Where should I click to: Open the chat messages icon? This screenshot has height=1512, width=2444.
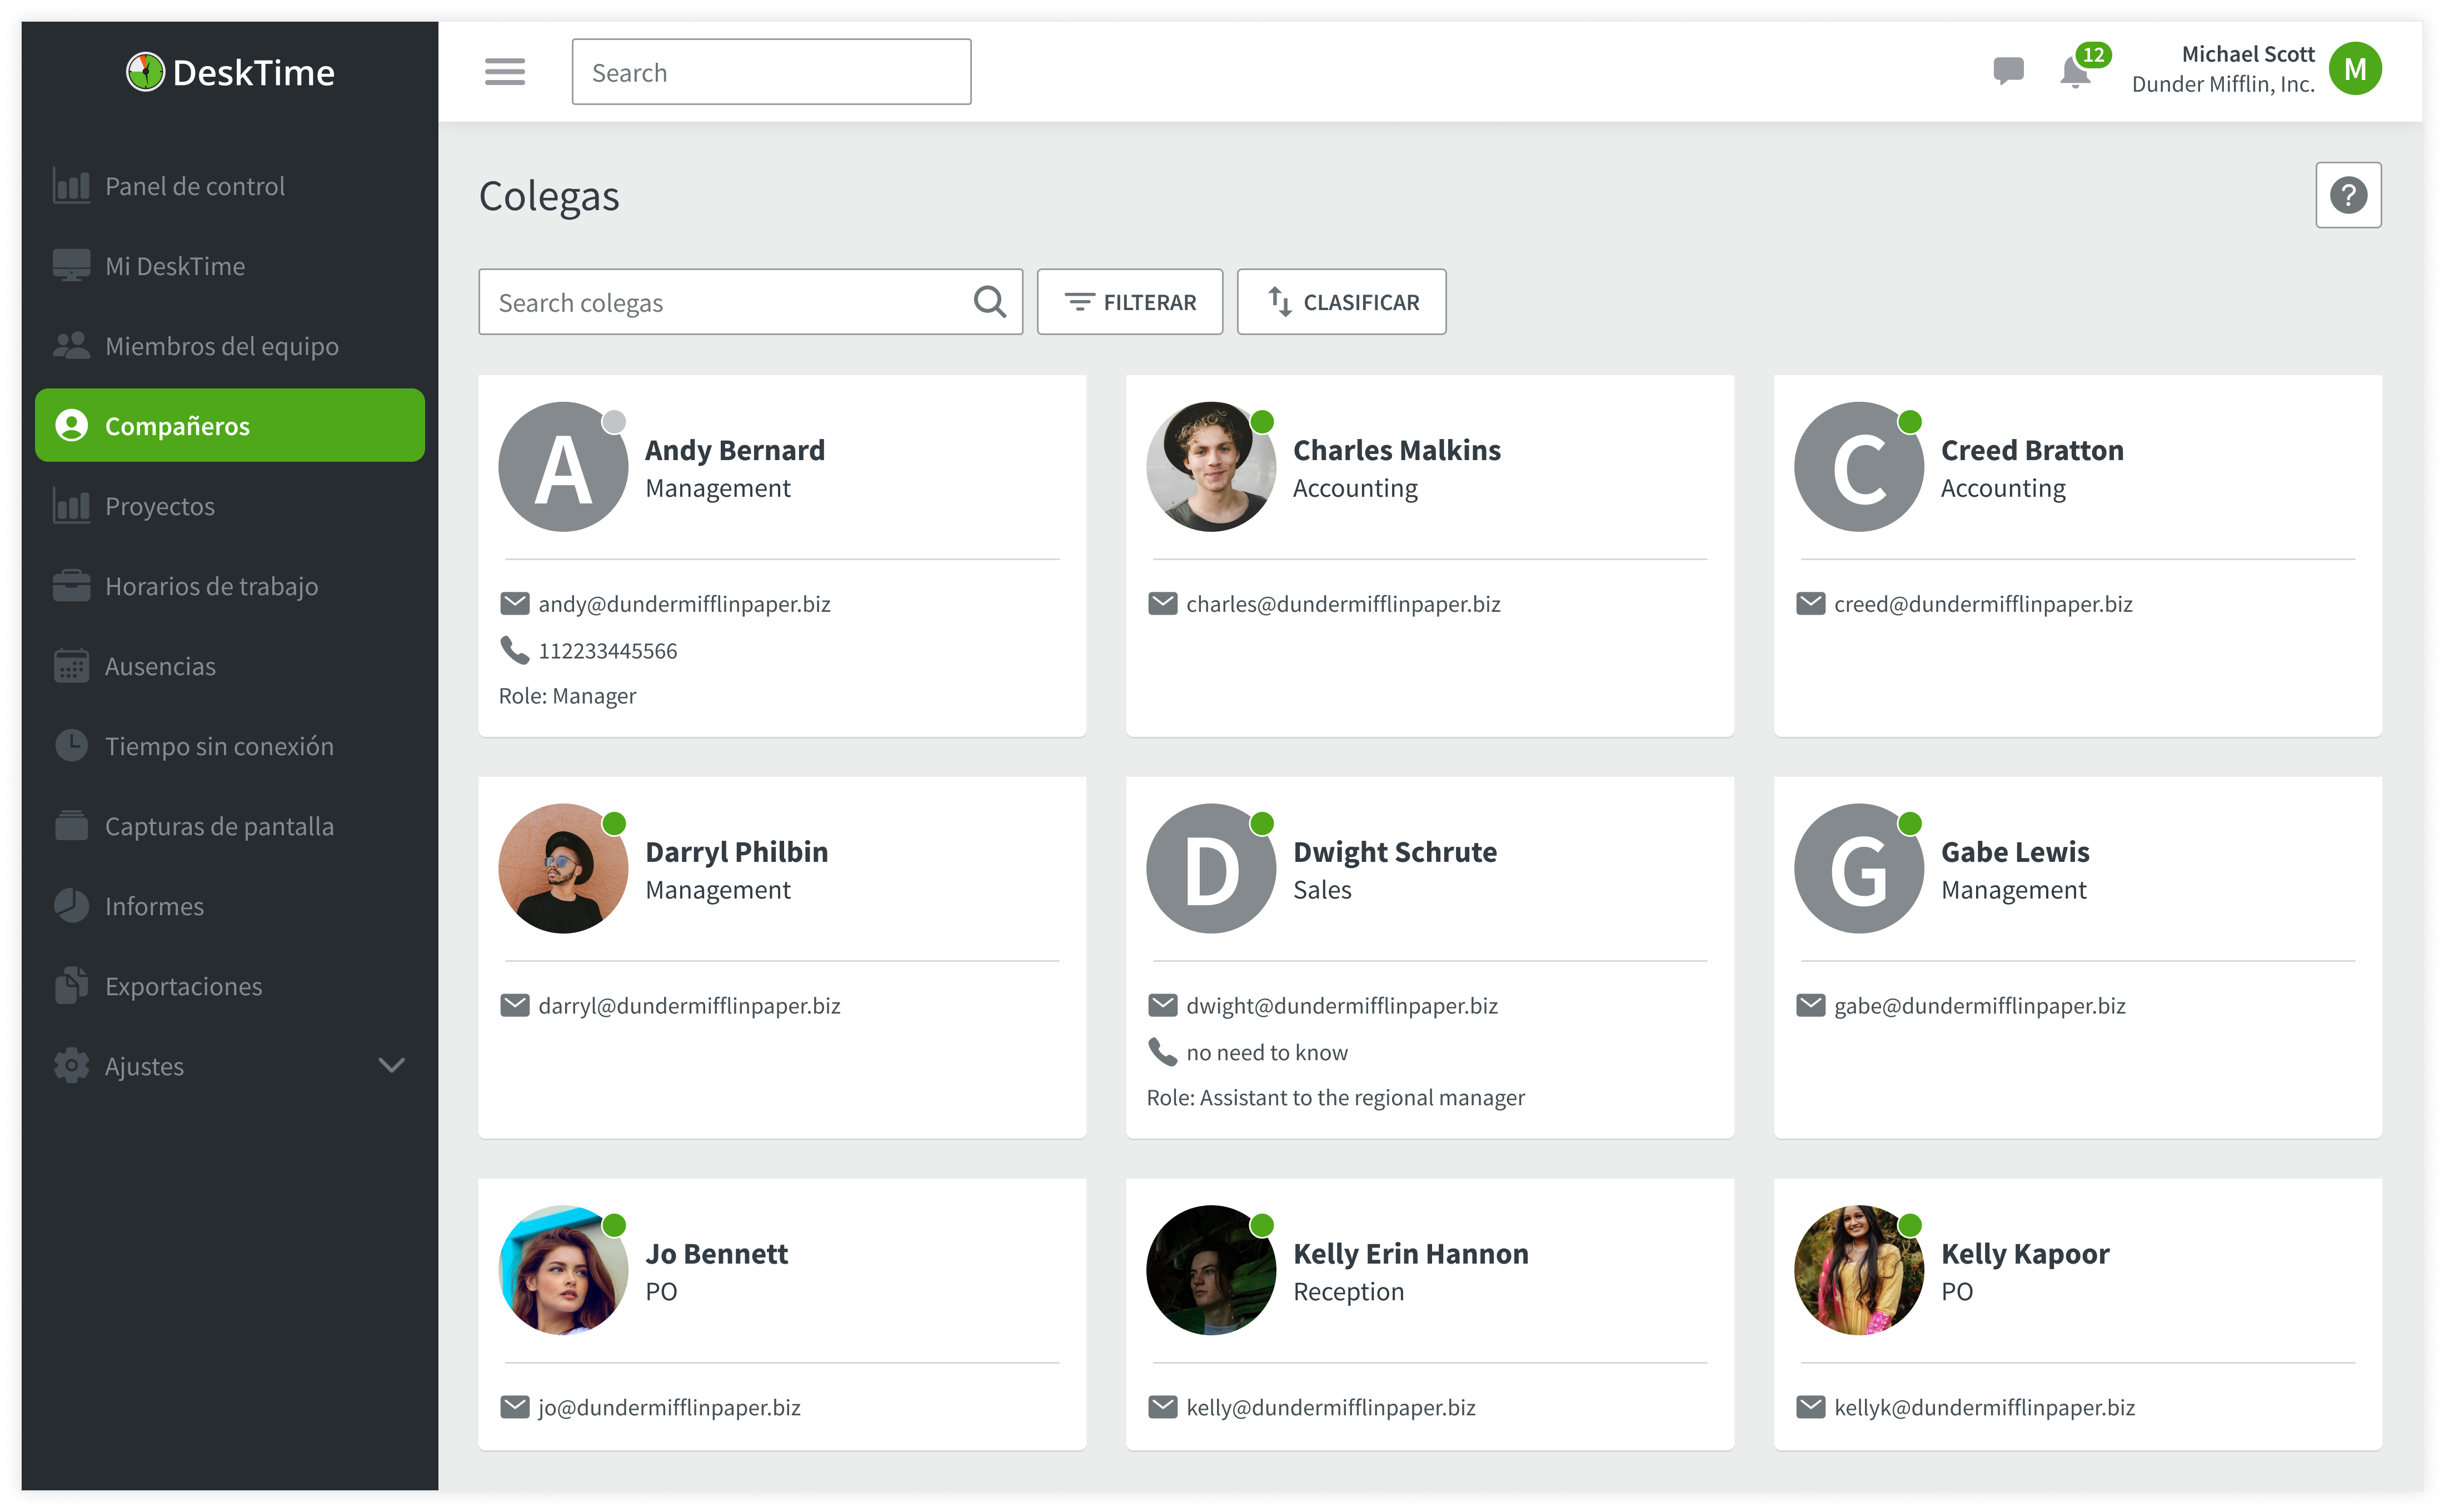point(2008,71)
